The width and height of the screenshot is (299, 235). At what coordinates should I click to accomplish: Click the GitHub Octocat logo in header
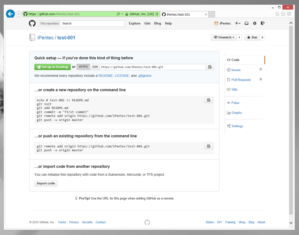click(x=32, y=23)
